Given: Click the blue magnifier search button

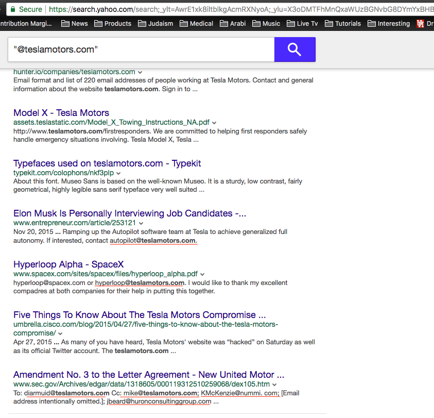Looking at the screenshot, I should coord(295,49).
